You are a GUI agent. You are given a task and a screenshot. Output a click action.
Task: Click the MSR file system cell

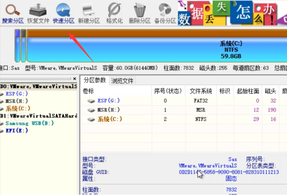click(201, 110)
